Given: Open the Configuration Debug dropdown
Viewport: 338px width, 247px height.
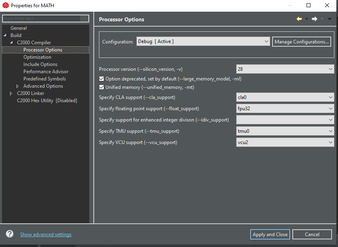Looking at the screenshot, I should [203, 41].
